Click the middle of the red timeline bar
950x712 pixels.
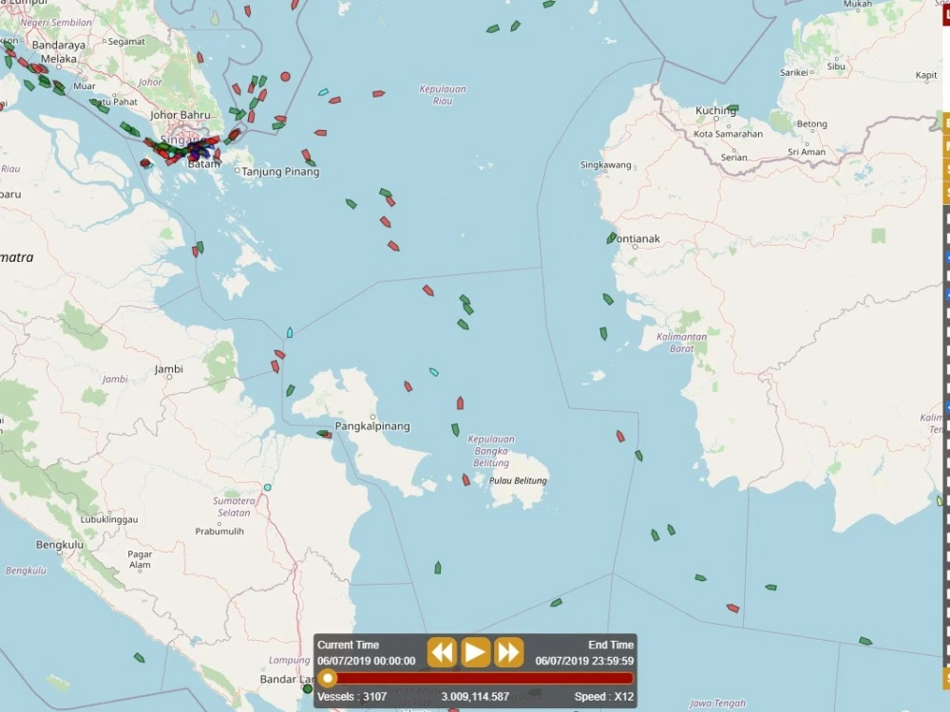(x=476, y=678)
